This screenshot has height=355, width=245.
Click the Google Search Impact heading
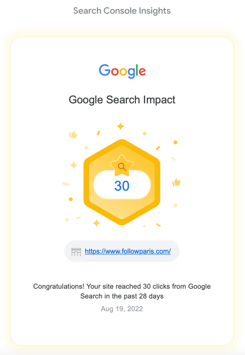click(122, 100)
